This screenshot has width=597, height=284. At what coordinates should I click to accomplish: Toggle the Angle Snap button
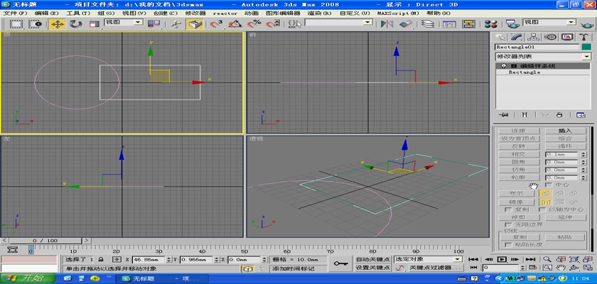point(235,24)
